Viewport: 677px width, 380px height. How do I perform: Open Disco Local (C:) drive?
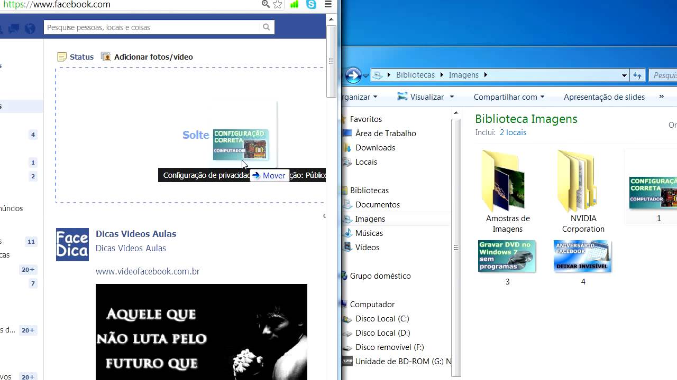(x=382, y=318)
